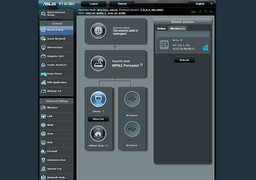Click the AiMesh Node count 0
Viewport: 256px width, 180px height.
tap(107, 146)
